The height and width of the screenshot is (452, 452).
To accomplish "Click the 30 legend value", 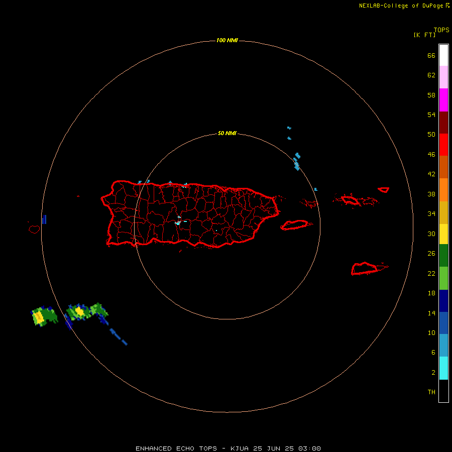I will tap(431, 234).
